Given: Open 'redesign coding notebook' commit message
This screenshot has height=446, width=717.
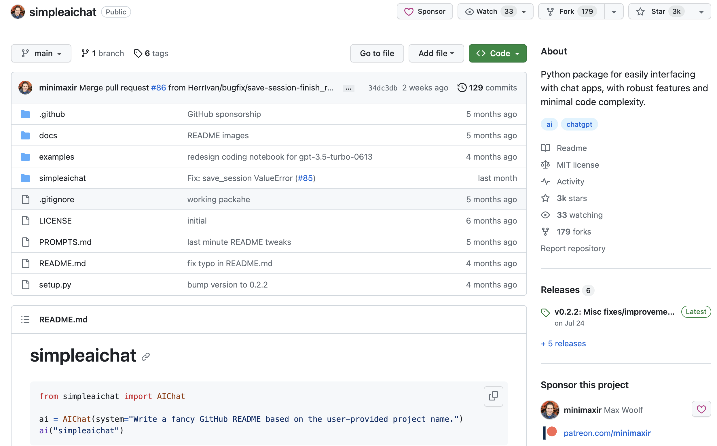Looking at the screenshot, I should (280, 157).
